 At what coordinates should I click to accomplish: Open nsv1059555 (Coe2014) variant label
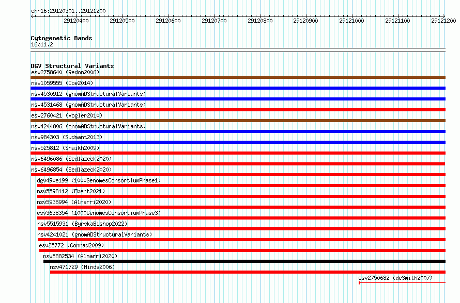pos(62,83)
